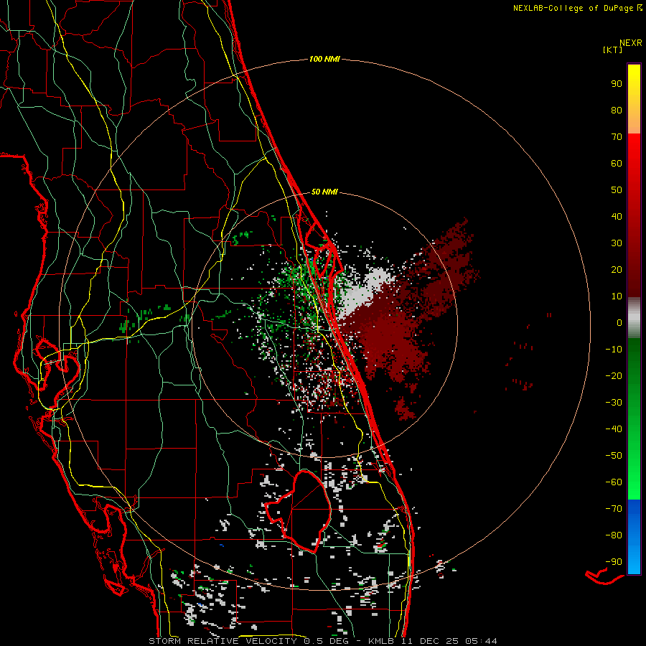Viewport: 646px width, 646px height.
Task: Click the positive 90 value on velocity scale
Action: [617, 84]
